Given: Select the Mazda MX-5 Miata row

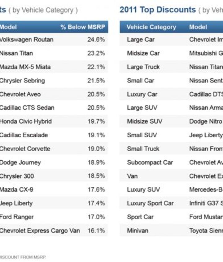Looking at the screenshot, I should pos(25,67).
